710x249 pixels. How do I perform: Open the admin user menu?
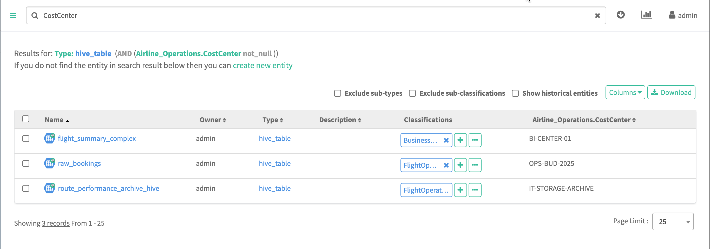click(x=683, y=15)
